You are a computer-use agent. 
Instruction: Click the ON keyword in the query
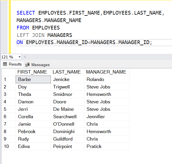click(x=20, y=42)
